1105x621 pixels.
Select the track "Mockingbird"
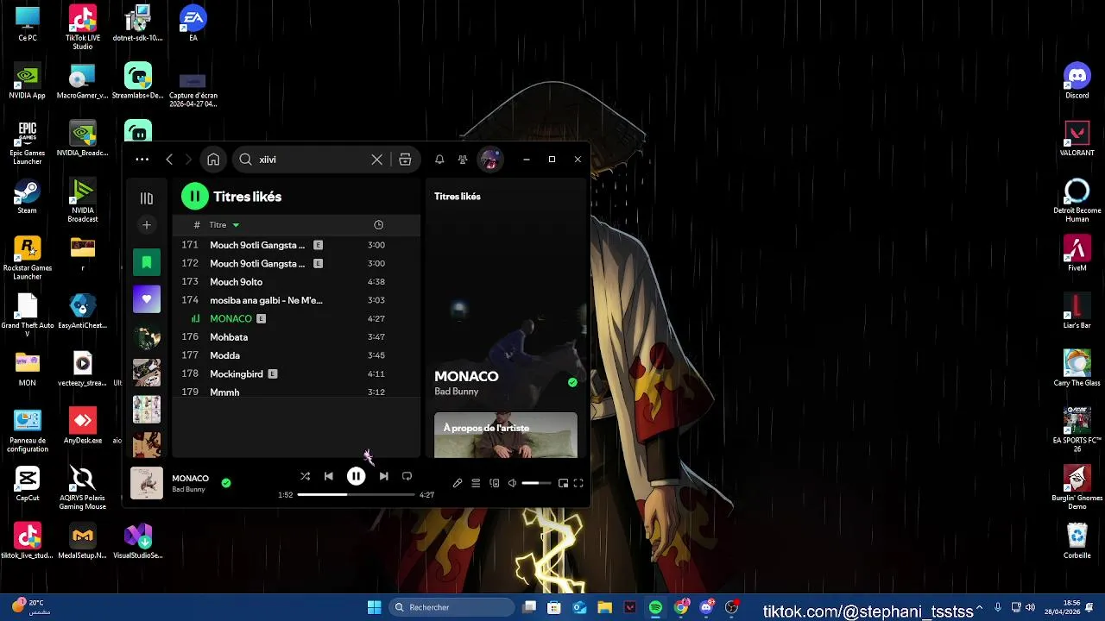pos(296,373)
